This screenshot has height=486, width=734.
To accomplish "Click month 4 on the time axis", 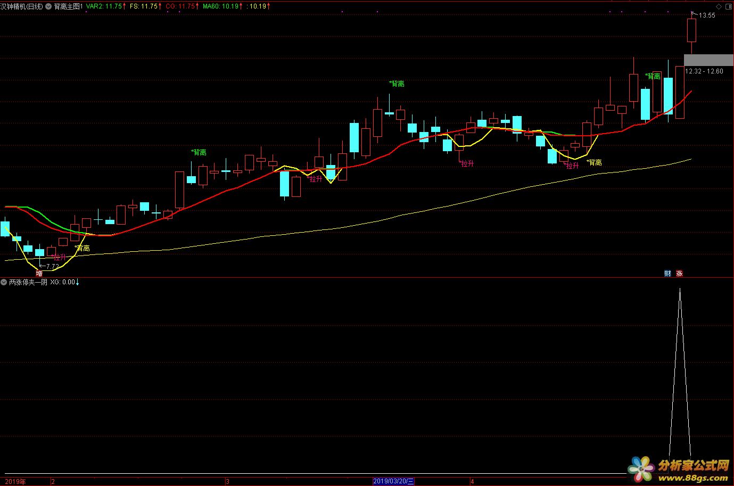I will pyautogui.click(x=472, y=481).
